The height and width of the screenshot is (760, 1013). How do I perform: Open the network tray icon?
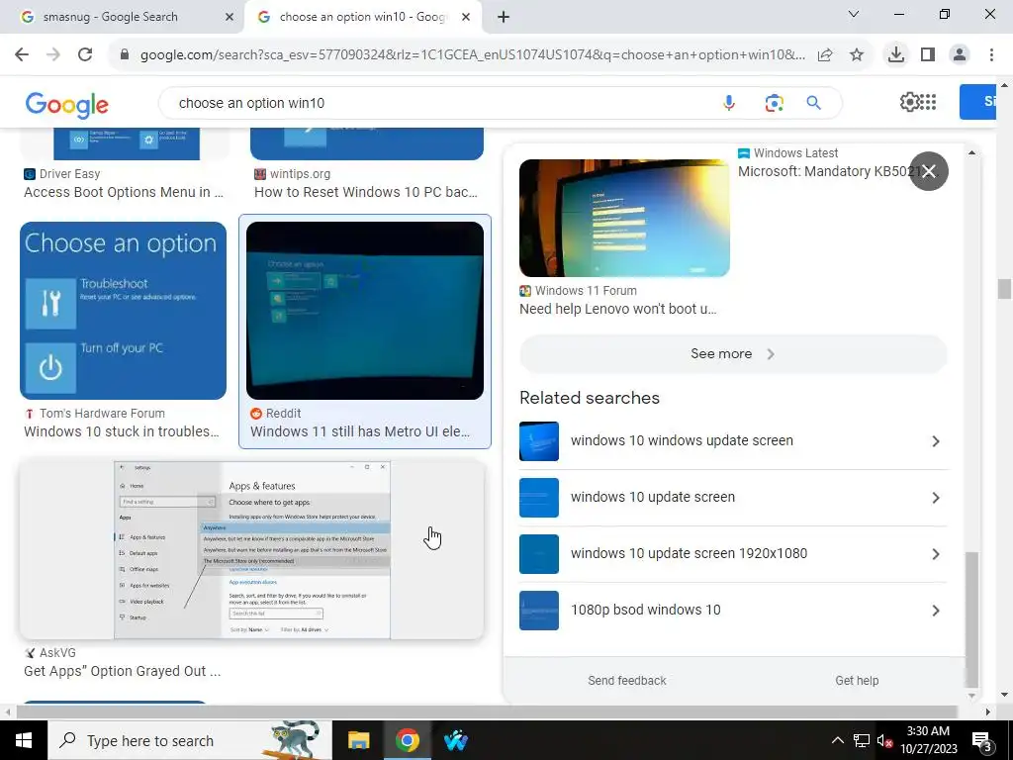pyautogui.click(x=862, y=740)
